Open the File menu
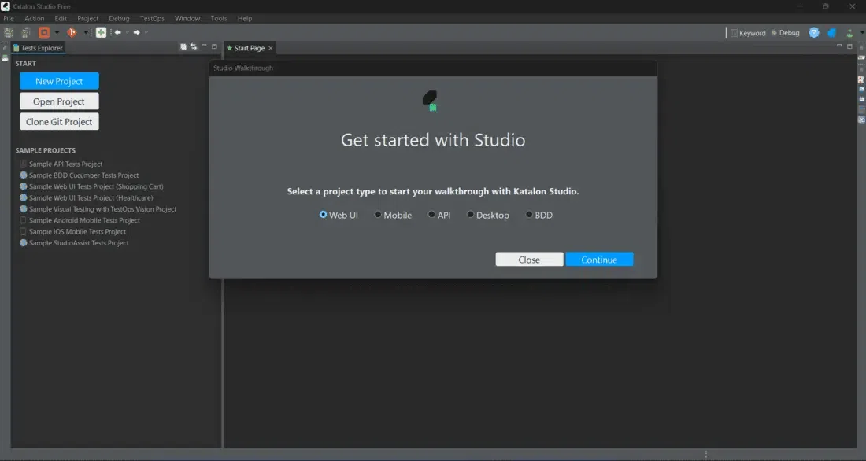 click(x=9, y=18)
